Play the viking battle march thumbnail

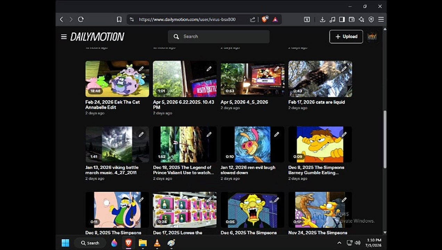click(x=117, y=144)
